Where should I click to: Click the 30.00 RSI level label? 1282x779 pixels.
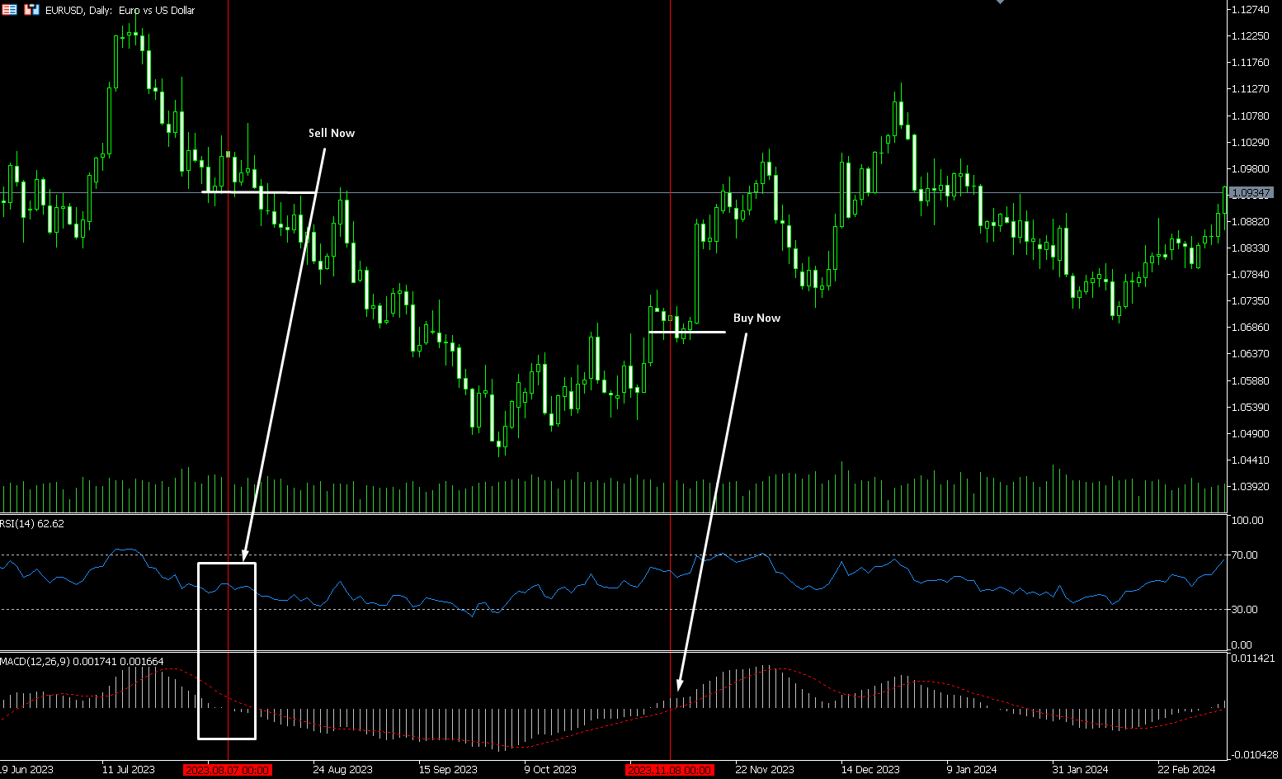pos(1244,610)
